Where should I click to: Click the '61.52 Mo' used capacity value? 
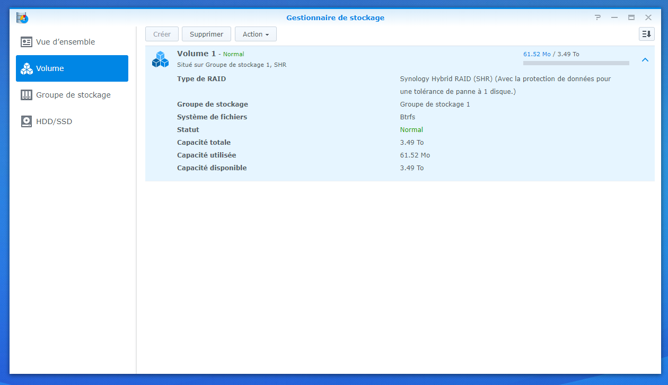click(415, 155)
